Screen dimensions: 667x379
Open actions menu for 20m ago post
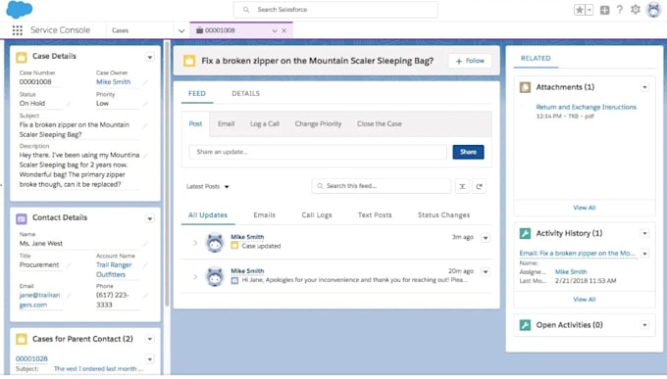pos(486,271)
